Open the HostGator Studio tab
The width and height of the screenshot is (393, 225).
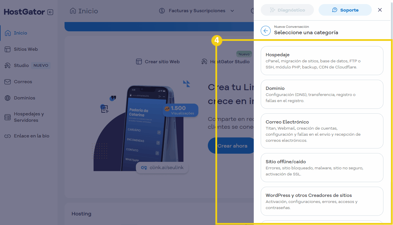(225, 61)
